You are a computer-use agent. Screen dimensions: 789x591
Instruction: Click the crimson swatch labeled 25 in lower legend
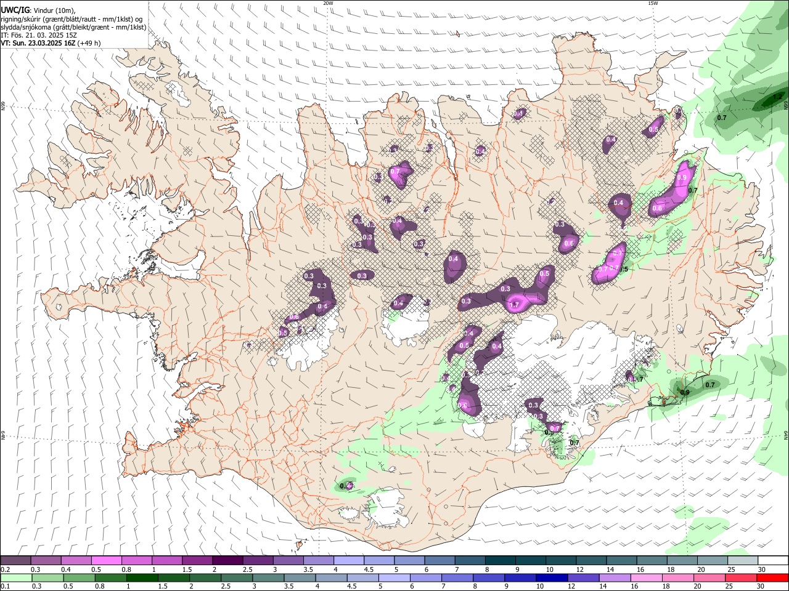pos(741,577)
